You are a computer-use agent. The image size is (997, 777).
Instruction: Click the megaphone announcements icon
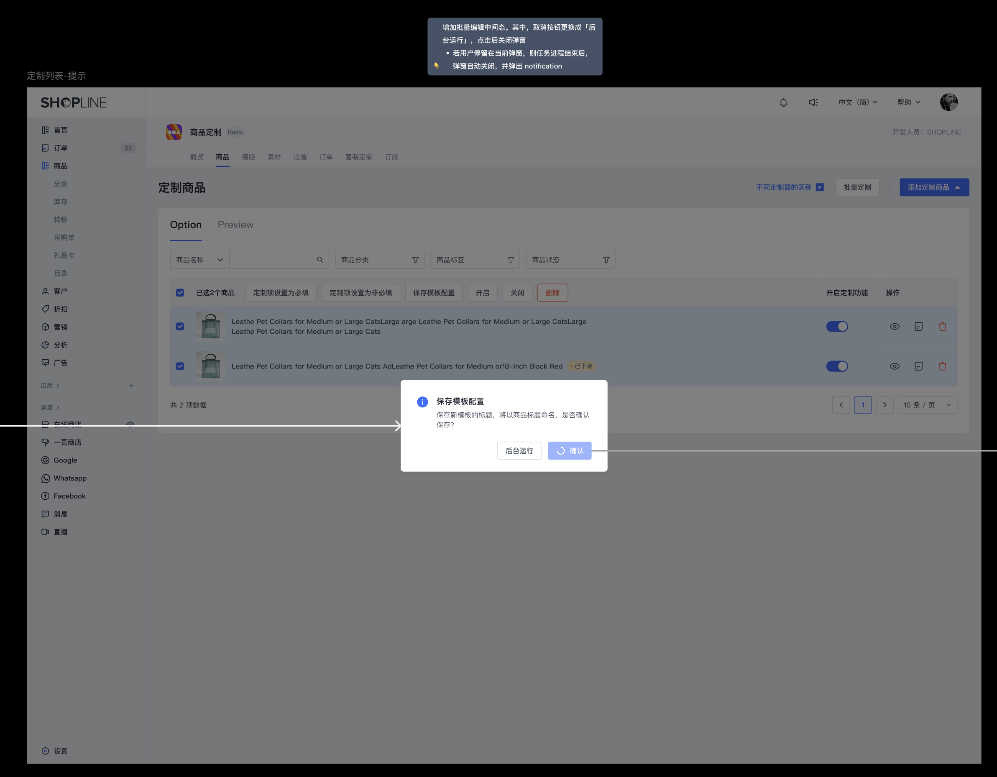tap(813, 102)
